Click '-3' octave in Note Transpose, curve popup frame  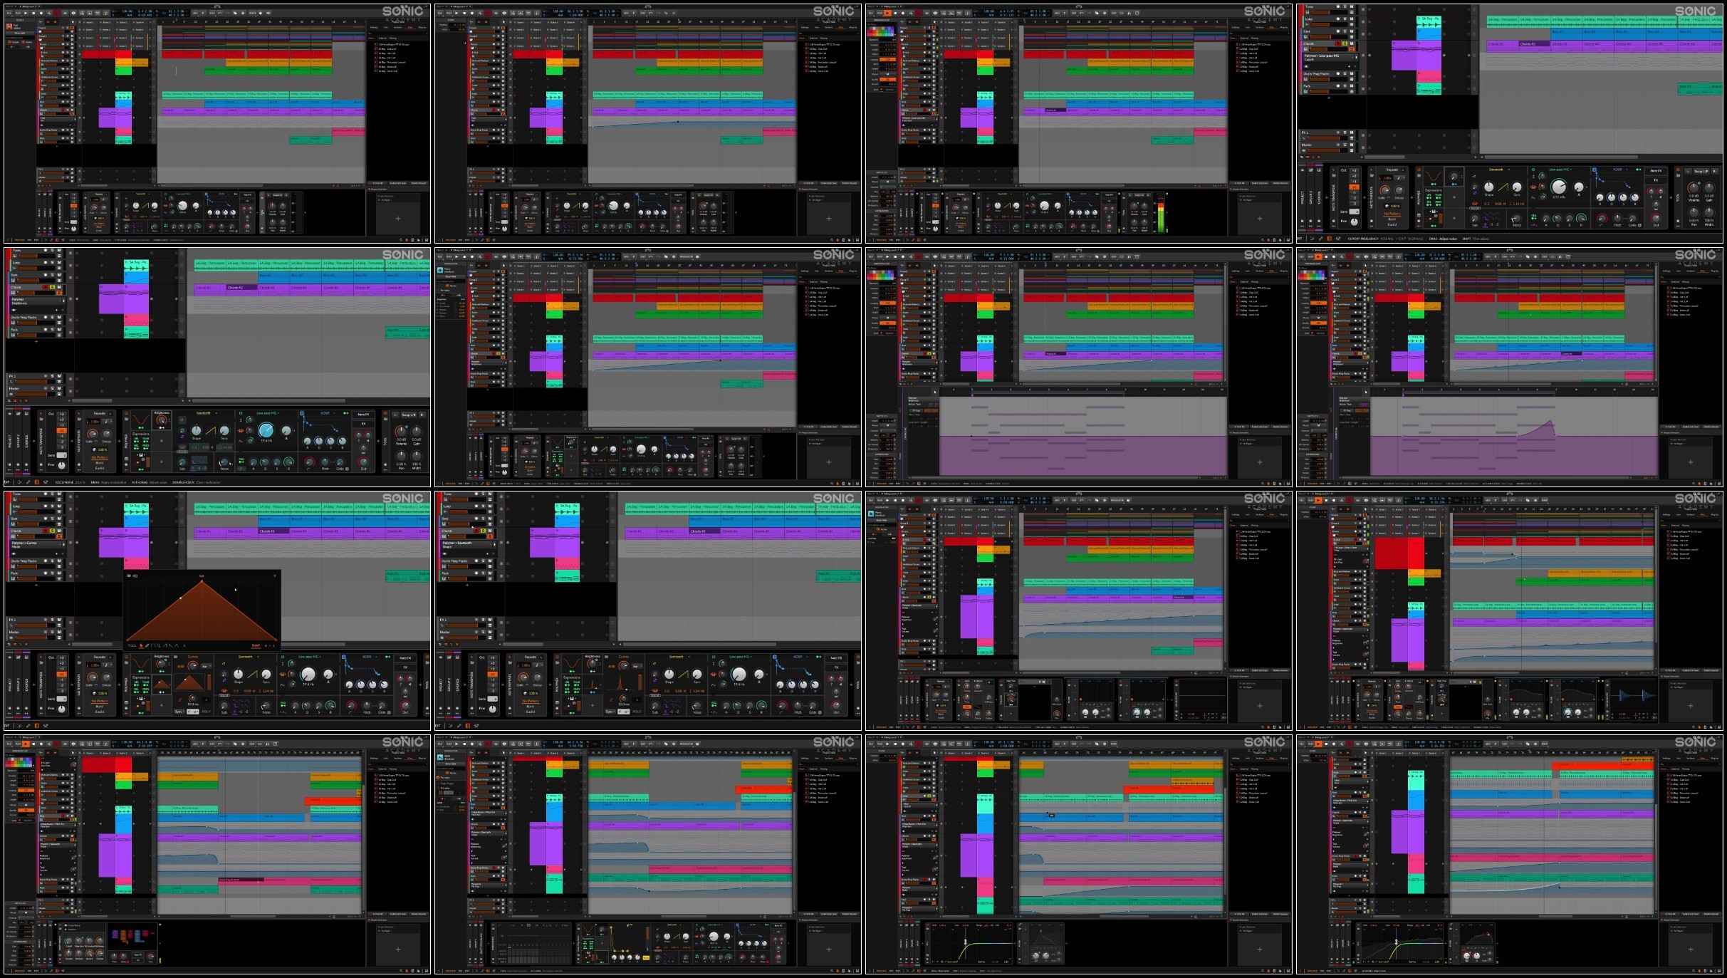[x=62, y=690]
